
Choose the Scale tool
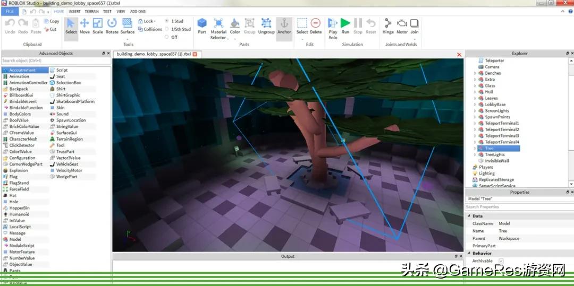click(98, 27)
